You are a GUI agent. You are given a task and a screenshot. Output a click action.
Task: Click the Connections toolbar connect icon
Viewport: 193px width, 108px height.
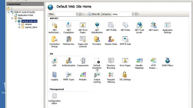tap(8, 8)
